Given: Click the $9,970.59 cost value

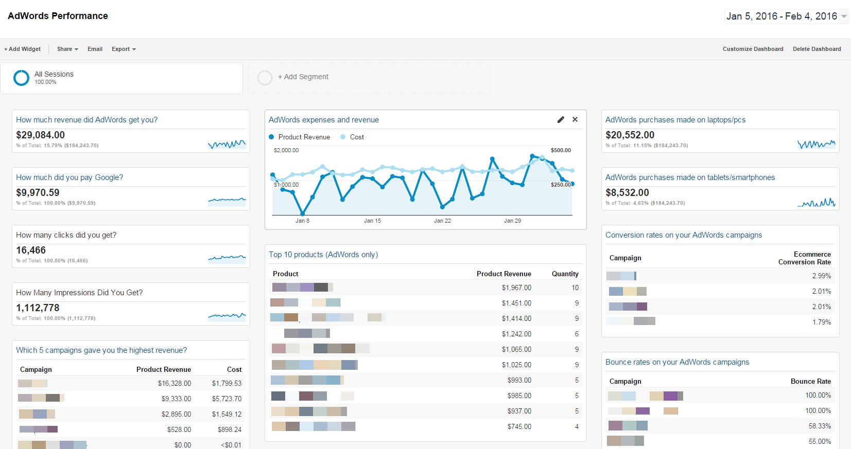Looking at the screenshot, I should [x=38, y=192].
